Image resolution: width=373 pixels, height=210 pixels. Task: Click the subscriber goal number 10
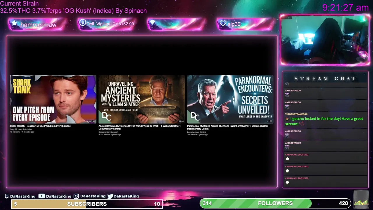157,204
